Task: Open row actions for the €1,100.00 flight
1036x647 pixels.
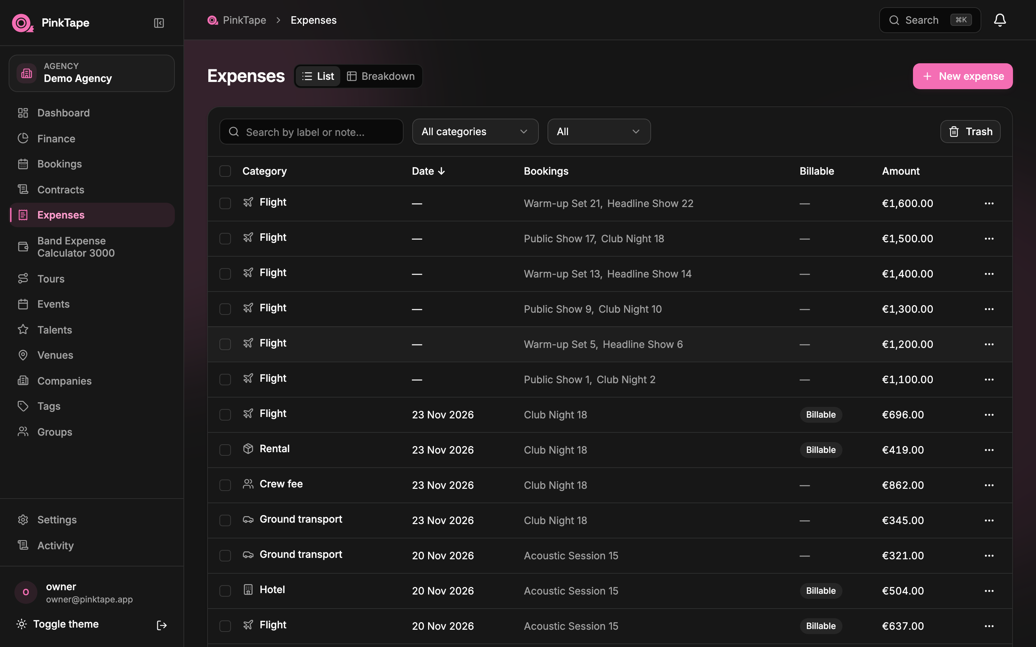Action: (x=989, y=380)
